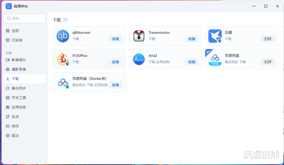The height and width of the screenshot is (165, 284).
Task: Click the 游戏 gamepad icon
Action: point(8,126)
